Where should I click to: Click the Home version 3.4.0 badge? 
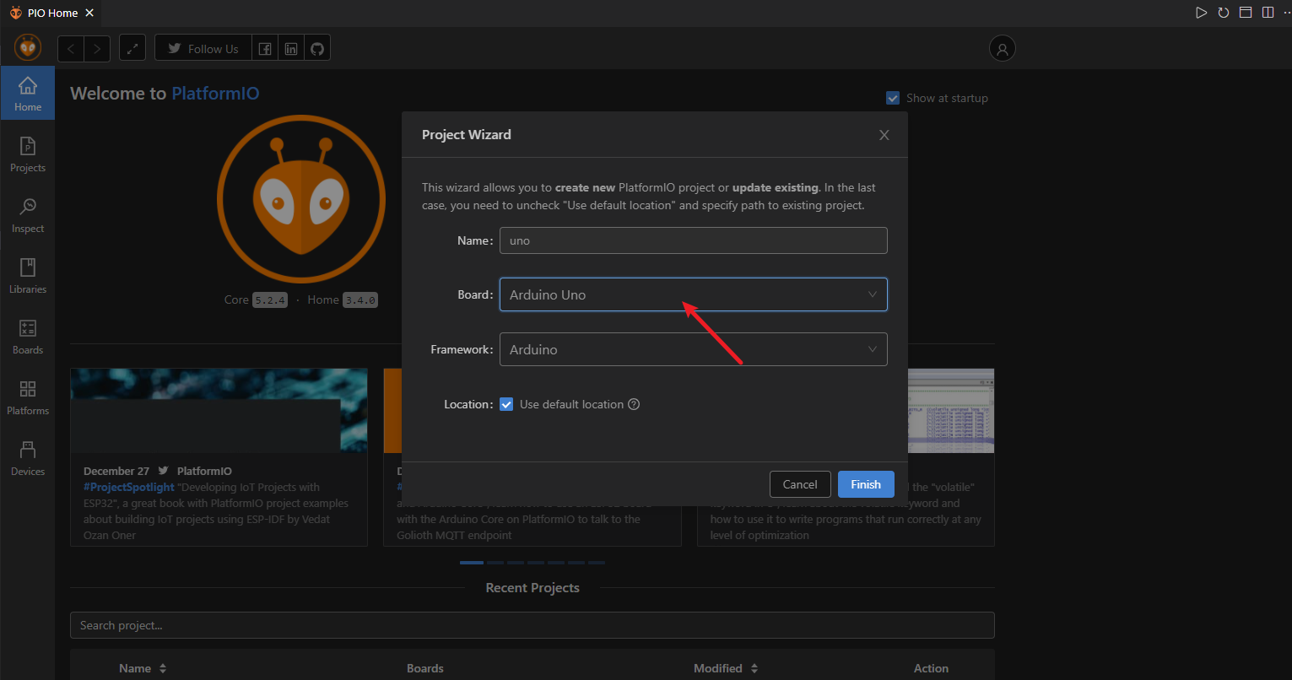coord(360,300)
